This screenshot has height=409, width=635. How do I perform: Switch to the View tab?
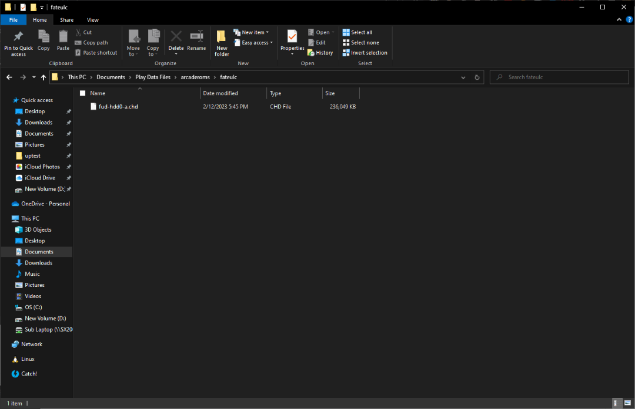92,19
